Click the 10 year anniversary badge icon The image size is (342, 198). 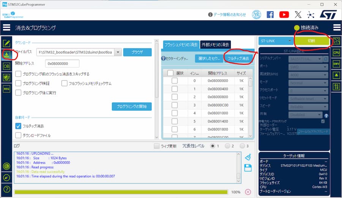pyautogui.click(x=257, y=15)
